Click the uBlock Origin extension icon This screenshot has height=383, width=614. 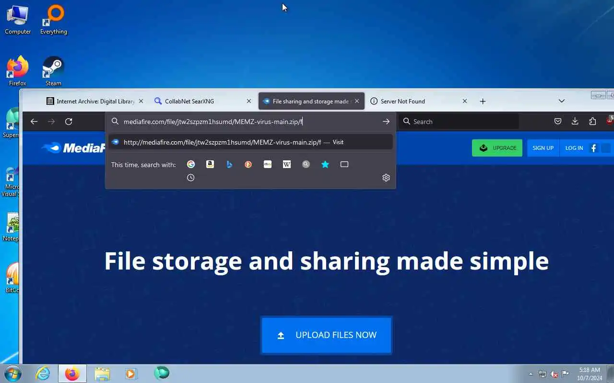pos(609,121)
